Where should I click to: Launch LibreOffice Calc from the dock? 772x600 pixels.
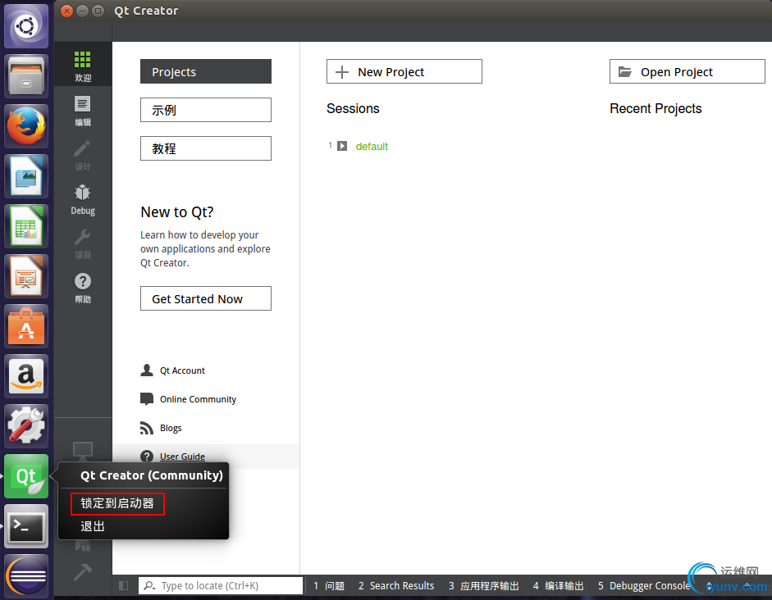[x=26, y=226]
